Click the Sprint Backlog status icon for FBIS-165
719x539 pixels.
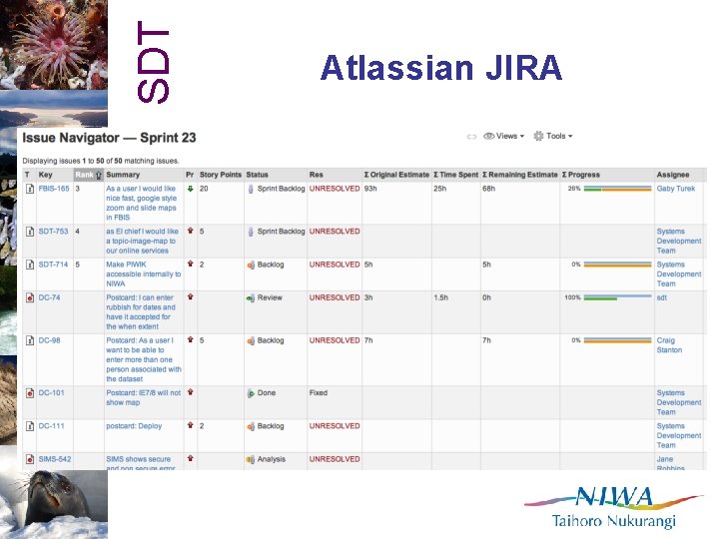click(251, 189)
